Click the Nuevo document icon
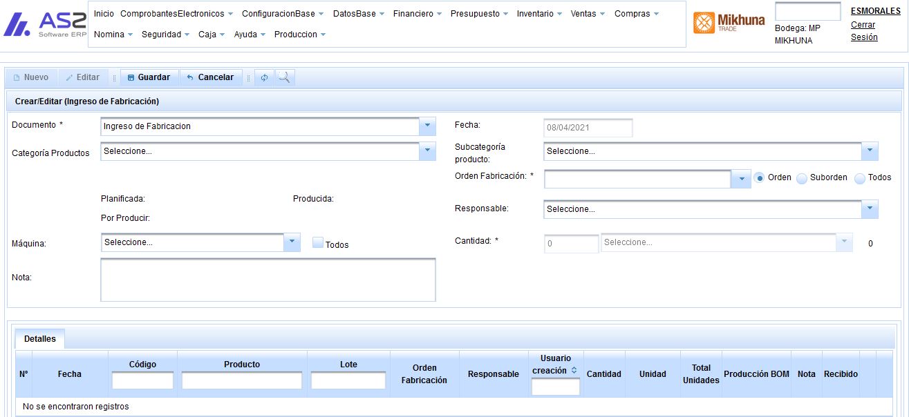 pos(18,77)
